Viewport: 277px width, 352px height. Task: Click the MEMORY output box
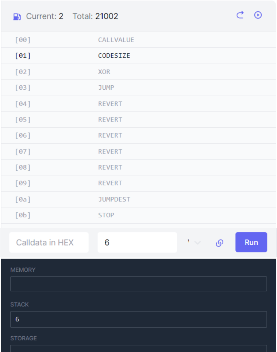click(139, 284)
